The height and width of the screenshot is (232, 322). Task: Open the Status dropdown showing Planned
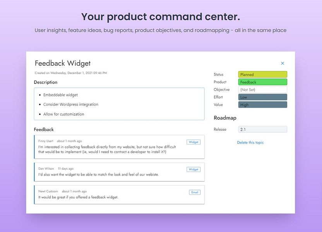pyautogui.click(x=263, y=75)
